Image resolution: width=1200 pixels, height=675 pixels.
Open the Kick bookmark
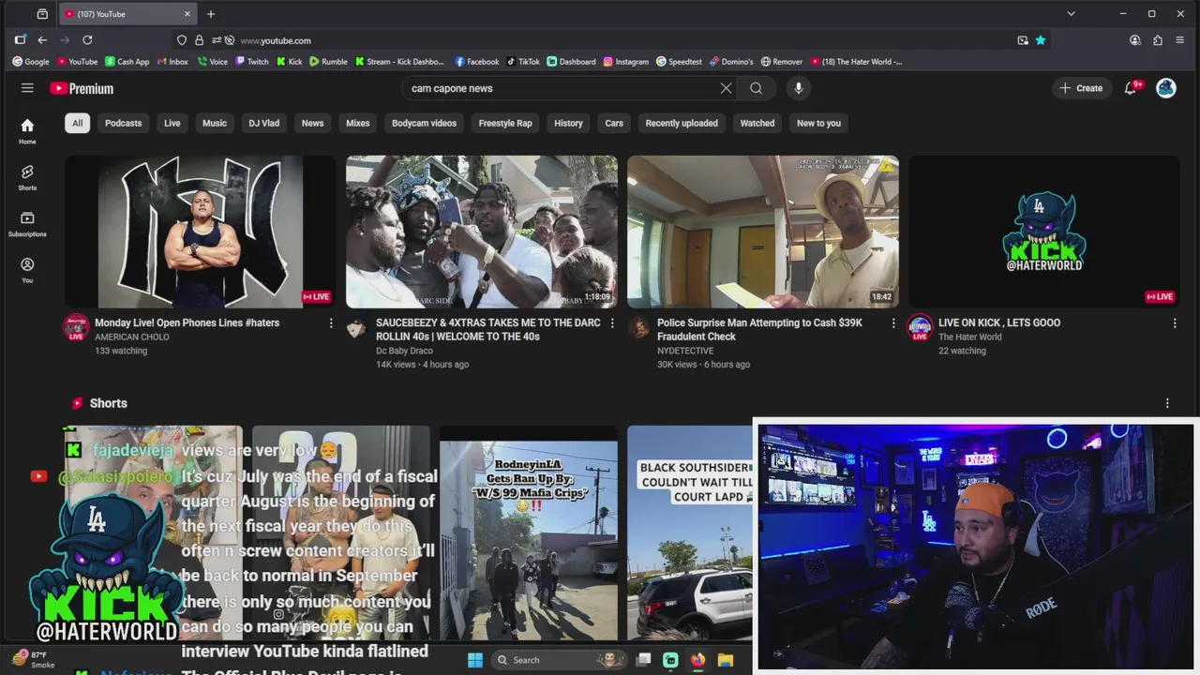(x=290, y=62)
